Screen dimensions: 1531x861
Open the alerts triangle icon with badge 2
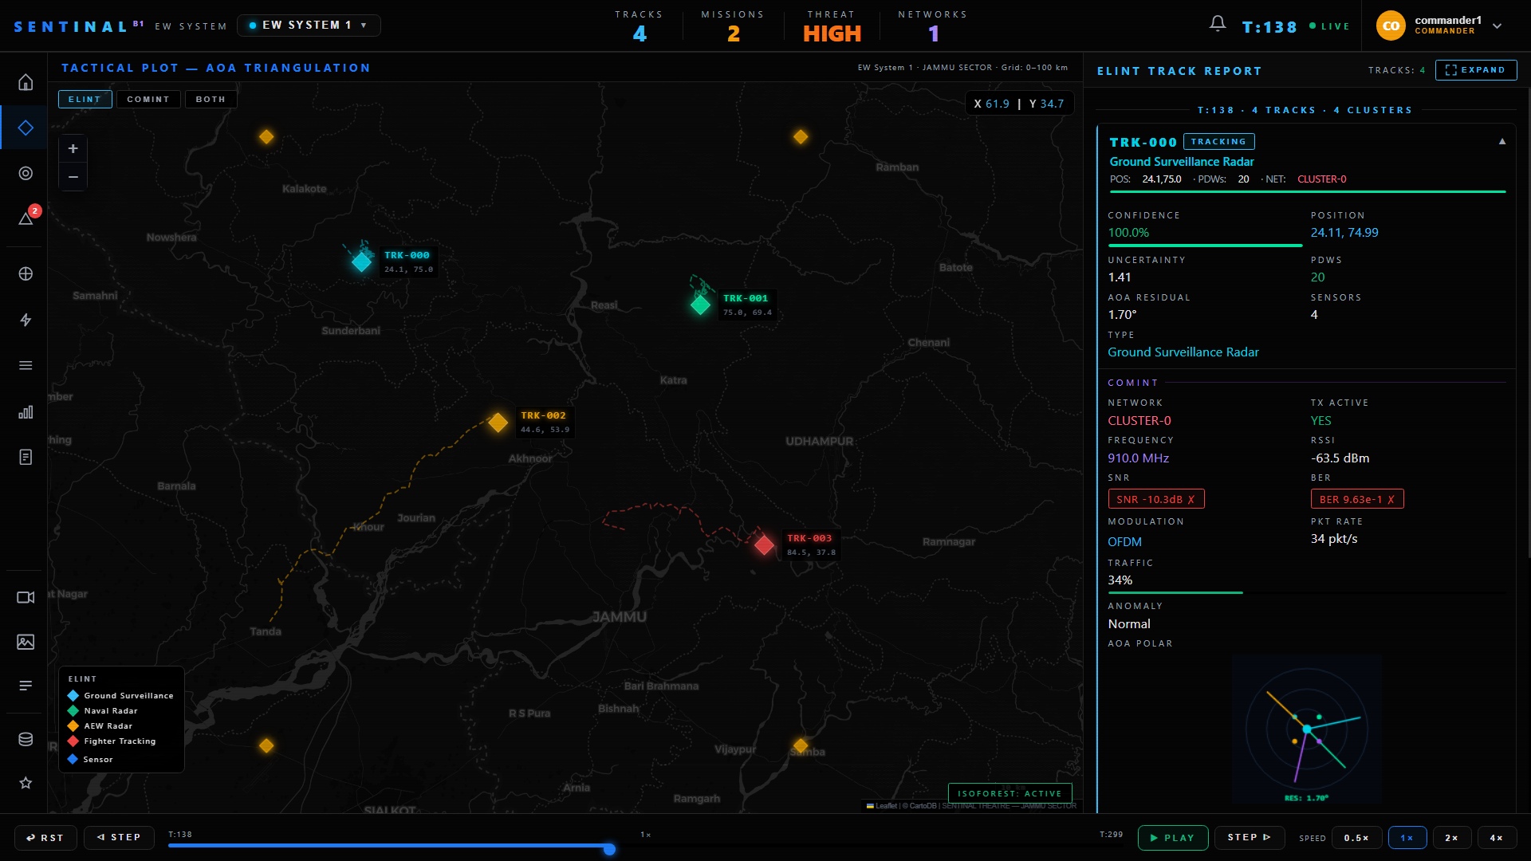26,218
